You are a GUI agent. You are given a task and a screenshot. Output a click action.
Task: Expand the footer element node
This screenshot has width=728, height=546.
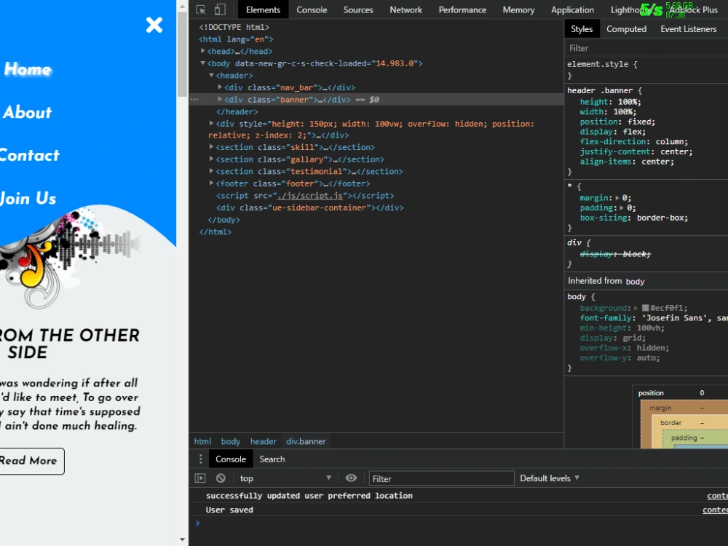(211, 183)
